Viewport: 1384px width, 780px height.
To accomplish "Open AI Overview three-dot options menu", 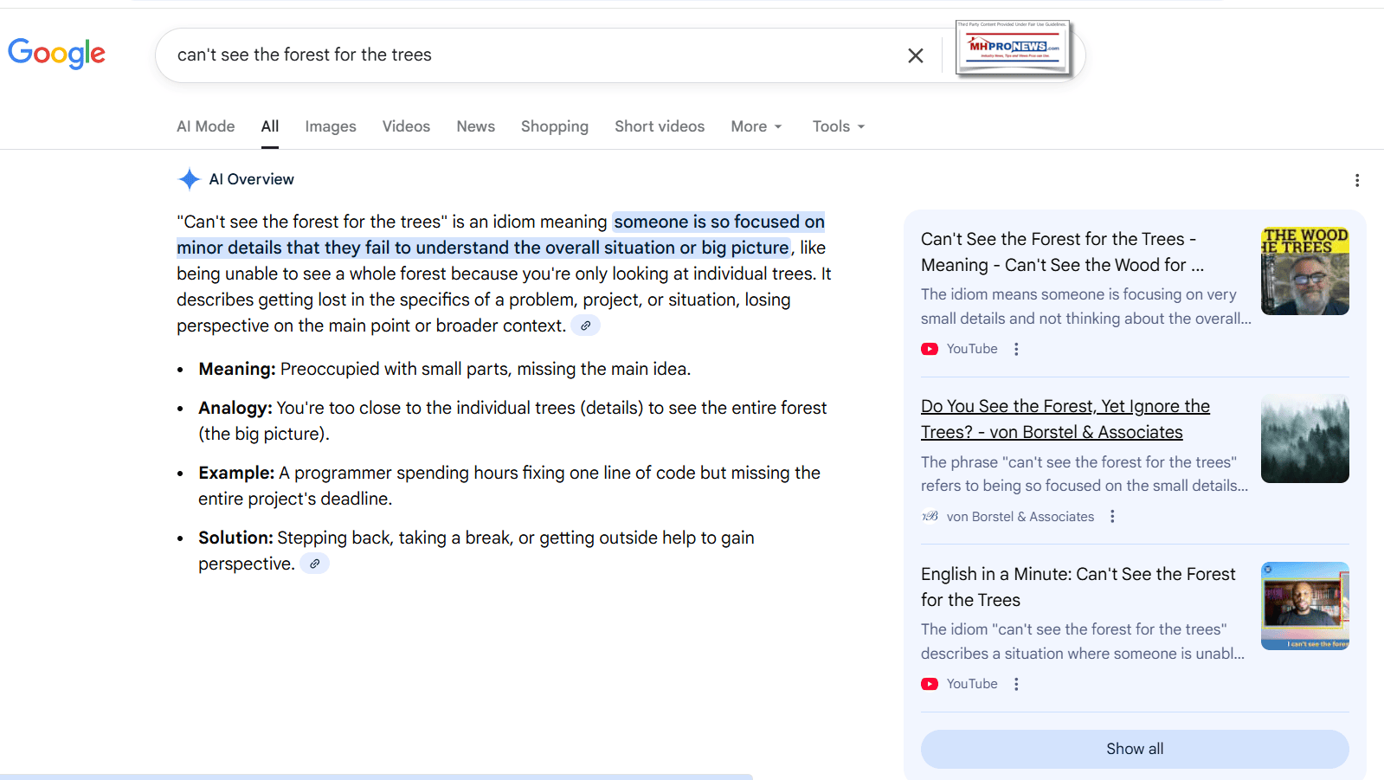I will (1356, 180).
